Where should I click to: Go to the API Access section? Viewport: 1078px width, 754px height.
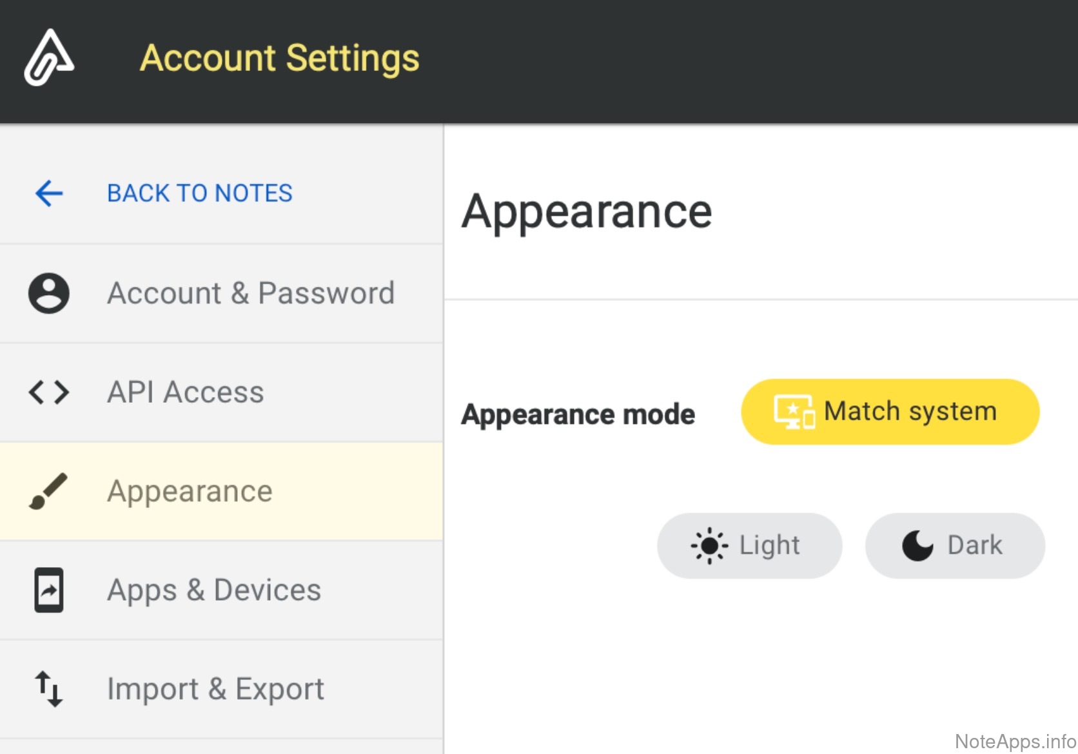pos(186,392)
